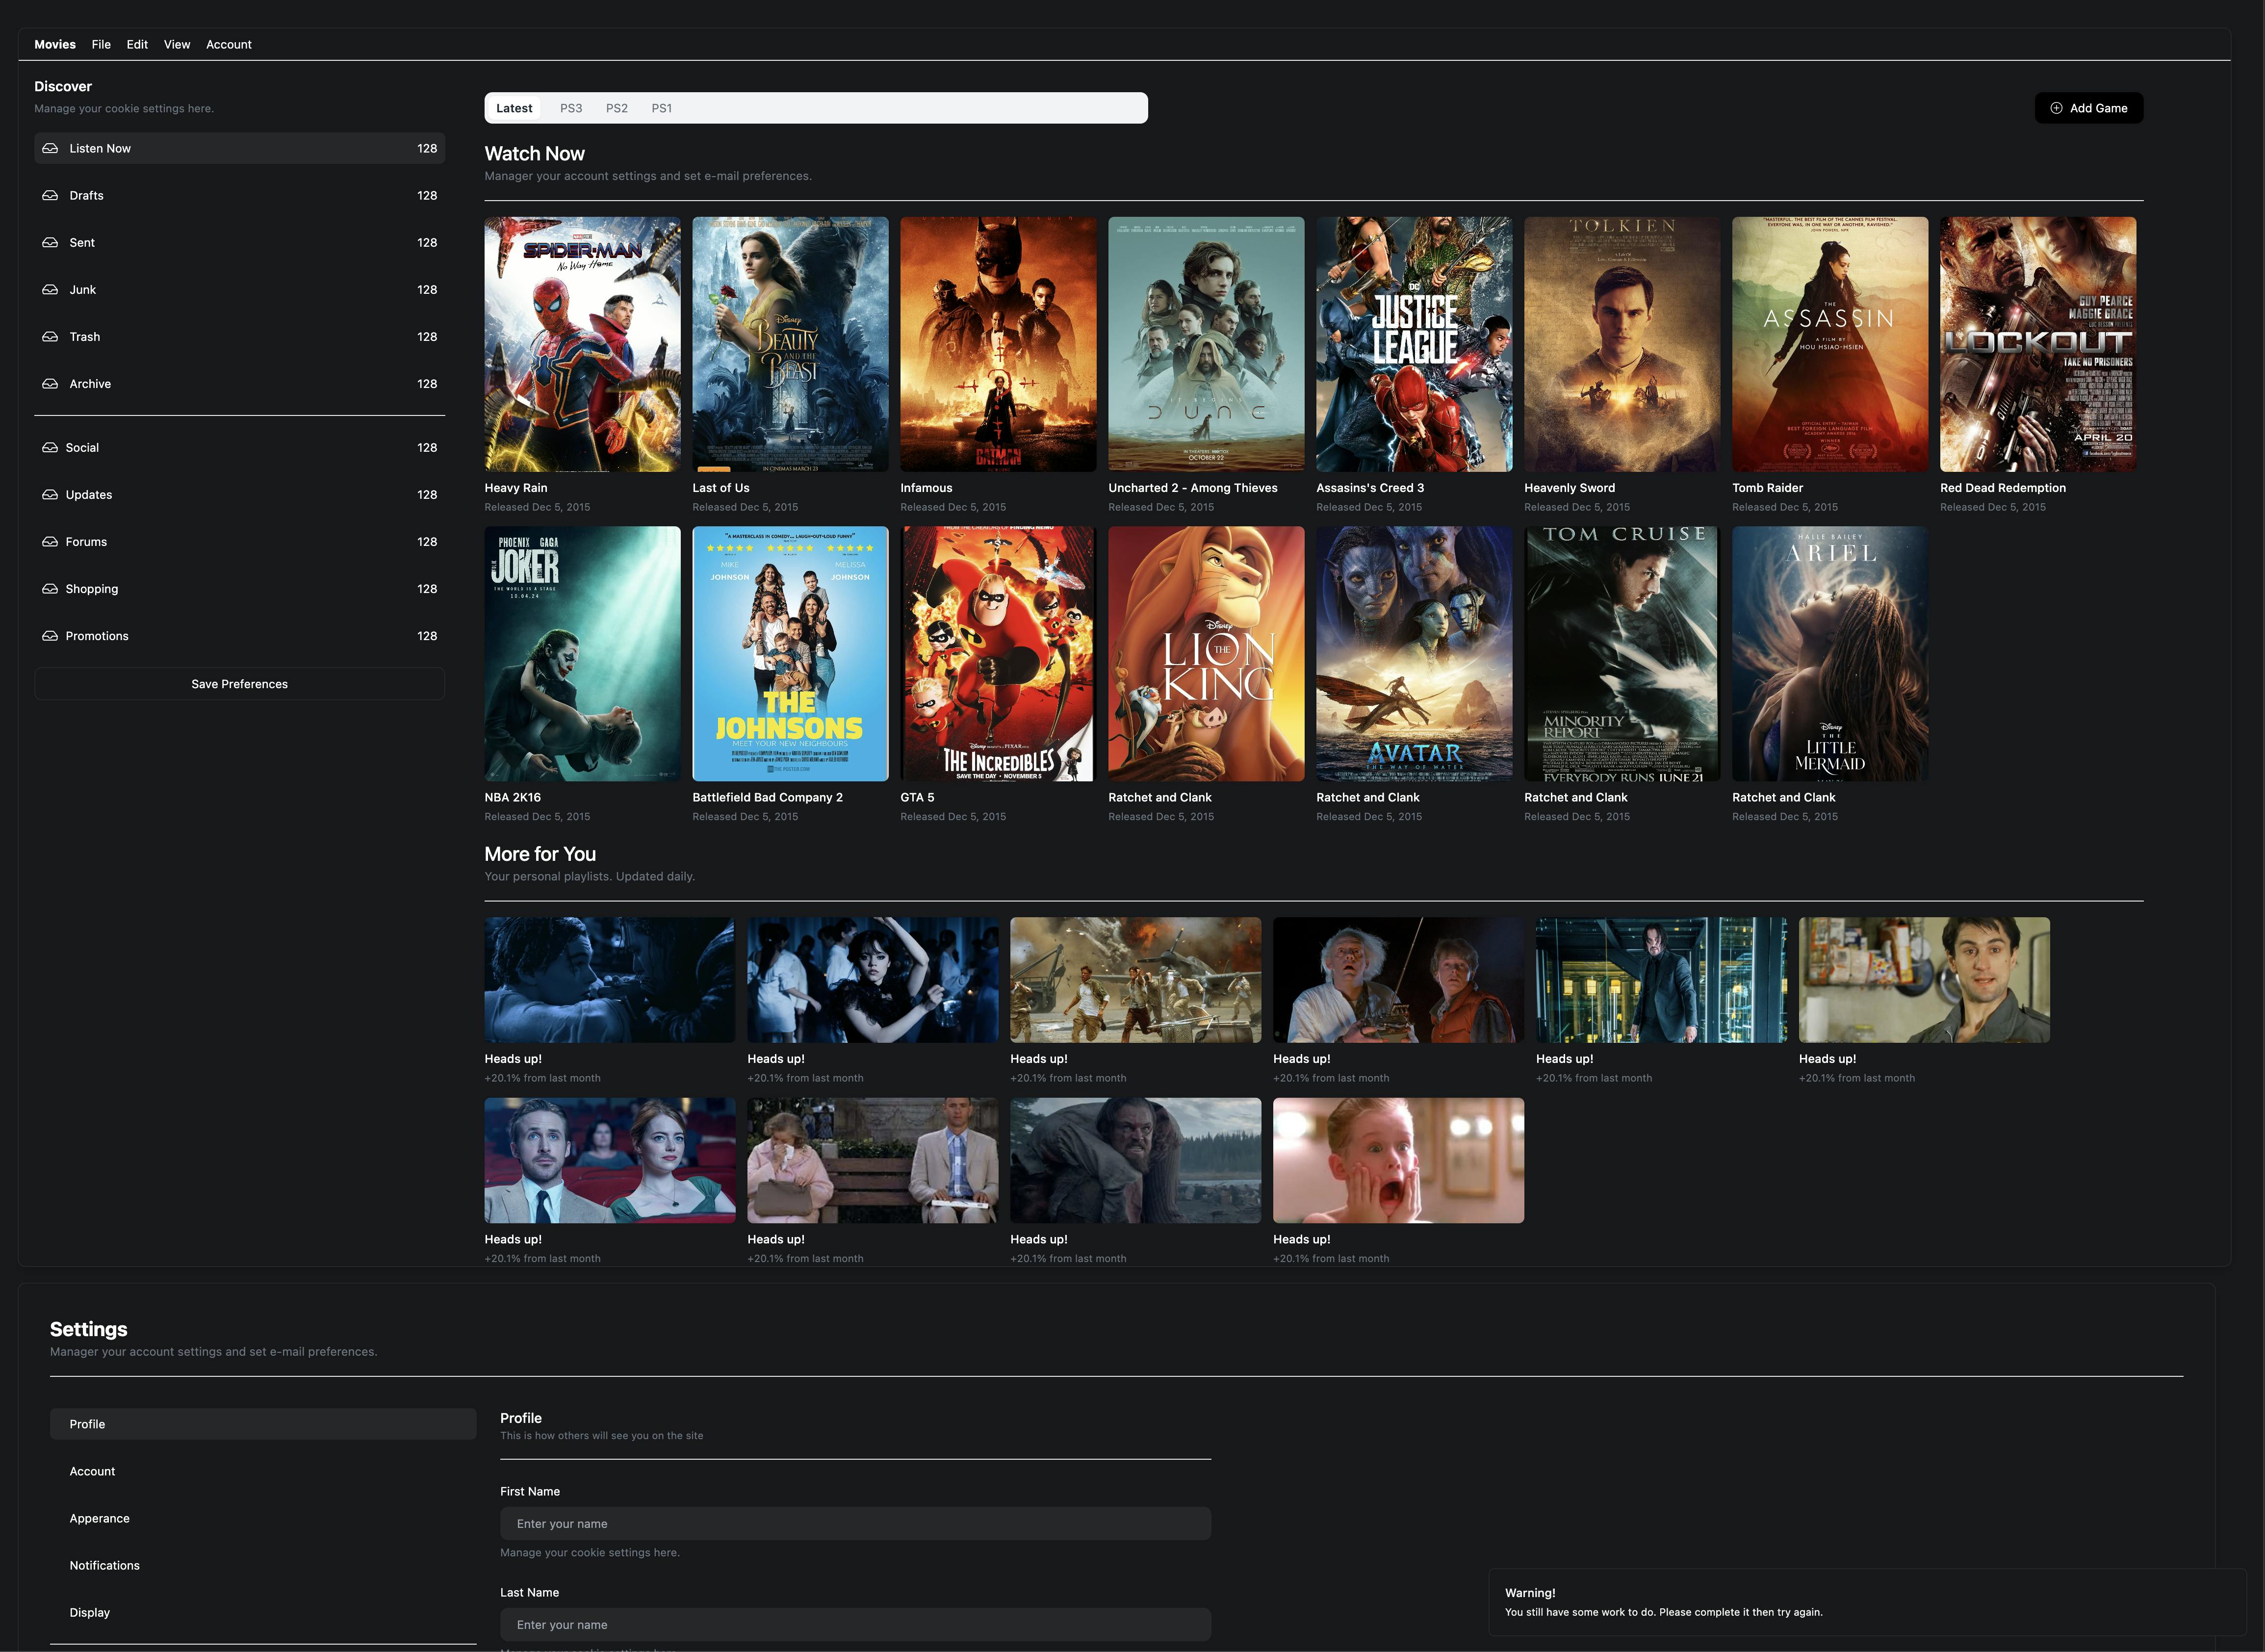Open the Batman poster above Infamous
Screen dimensions: 2265x1652
[x=998, y=344]
